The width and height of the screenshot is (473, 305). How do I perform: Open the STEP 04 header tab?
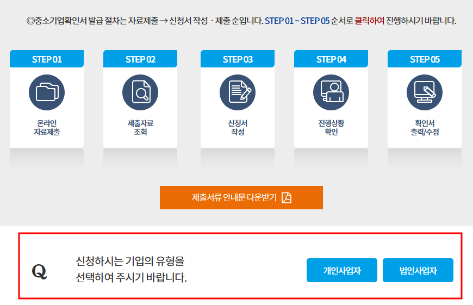click(331, 59)
